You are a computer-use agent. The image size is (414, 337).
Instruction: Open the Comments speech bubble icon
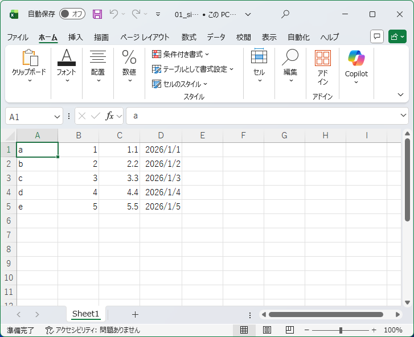coord(376,36)
